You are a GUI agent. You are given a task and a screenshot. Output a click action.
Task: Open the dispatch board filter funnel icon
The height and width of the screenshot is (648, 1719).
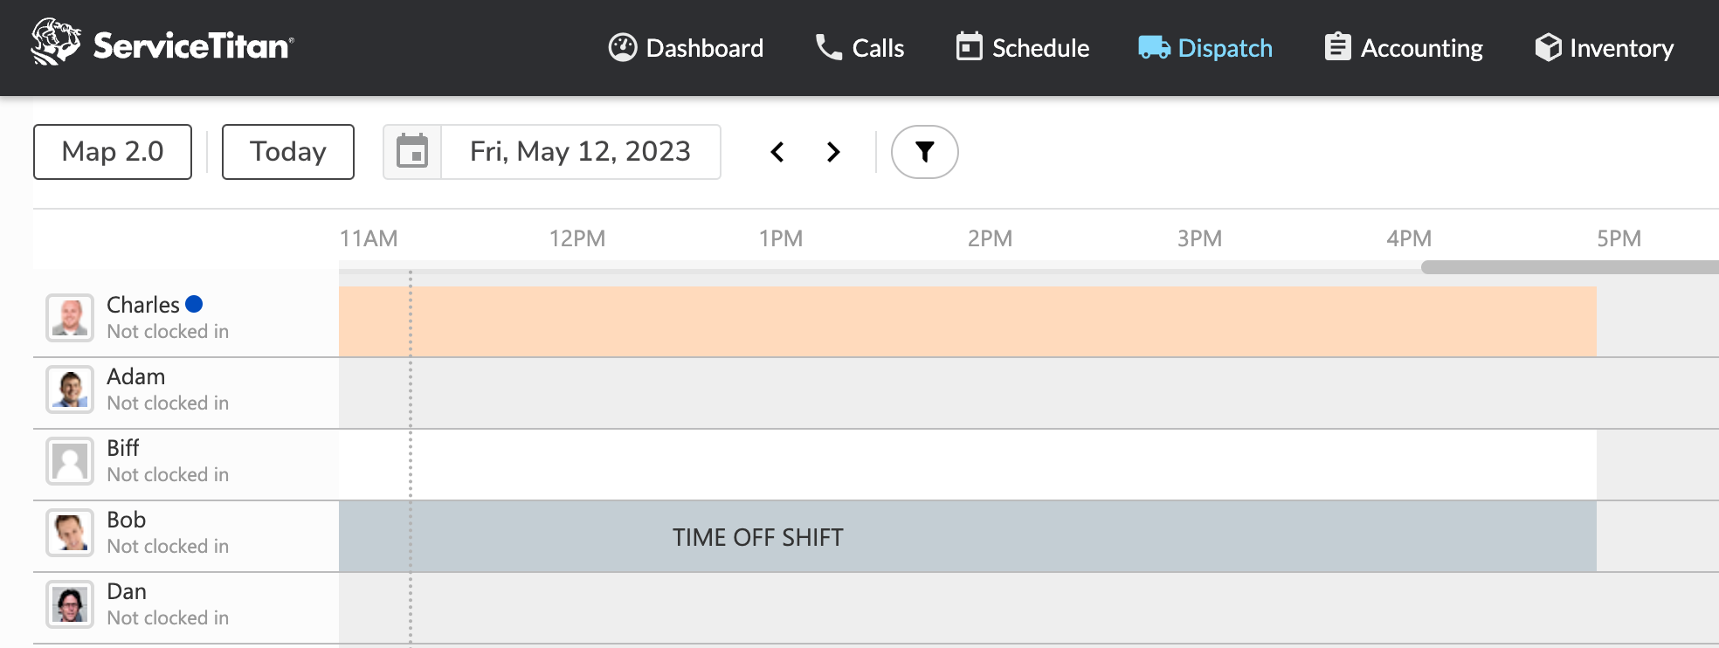point(924,151)
